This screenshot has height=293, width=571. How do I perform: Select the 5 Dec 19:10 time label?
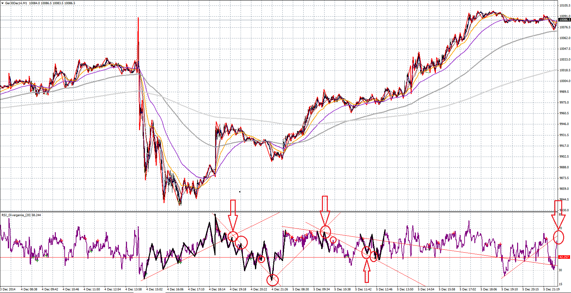pyautogui.click(x=510, y=289)
